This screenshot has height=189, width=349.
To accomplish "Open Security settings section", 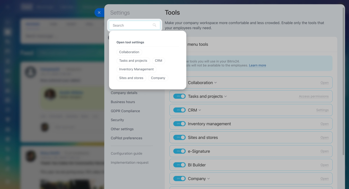I will coord(117,120).
